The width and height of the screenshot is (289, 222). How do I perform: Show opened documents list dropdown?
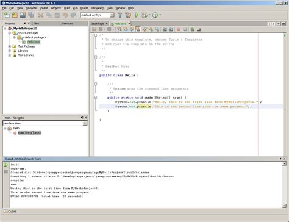point(279,24)
